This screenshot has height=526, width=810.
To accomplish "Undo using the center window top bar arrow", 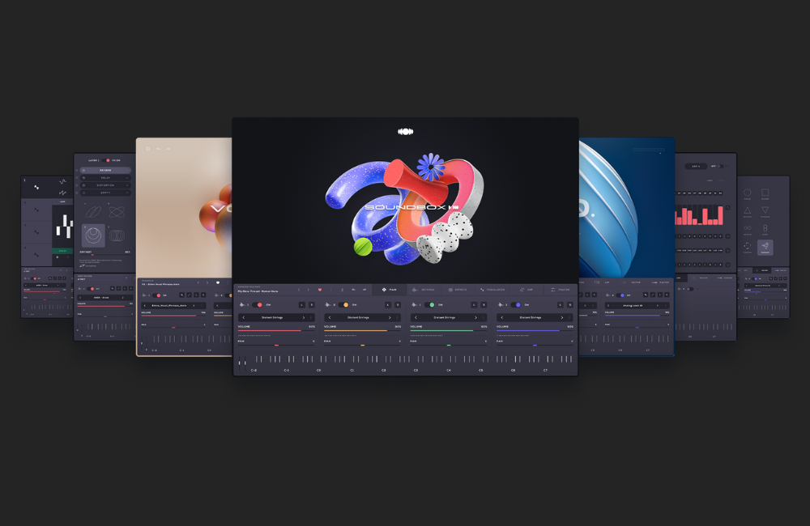I will click(x=353, y=290).
